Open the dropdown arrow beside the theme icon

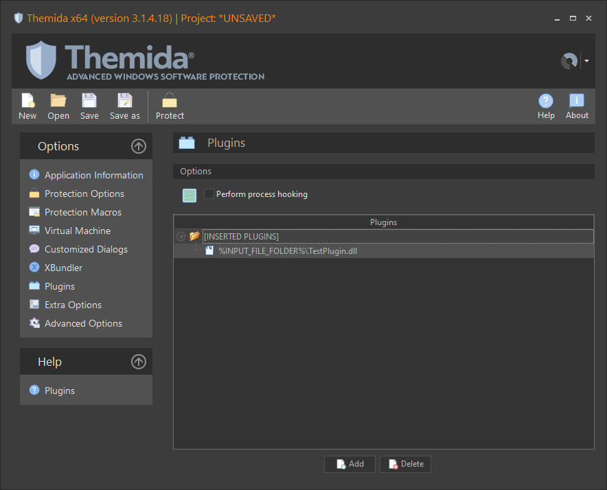click(x=587, y=61)
